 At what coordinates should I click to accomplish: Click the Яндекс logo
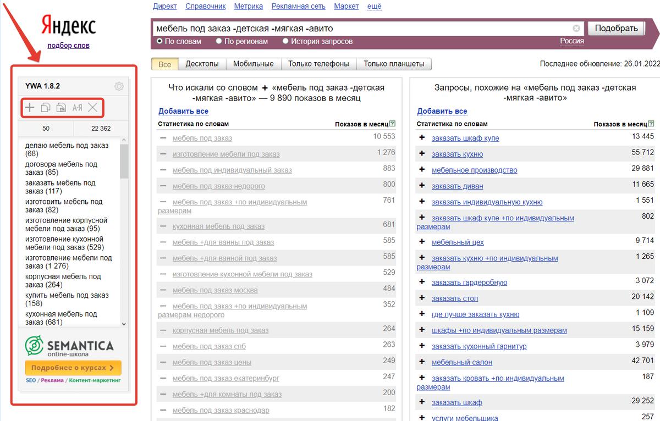pyautogui.click(x=69, y=26)
